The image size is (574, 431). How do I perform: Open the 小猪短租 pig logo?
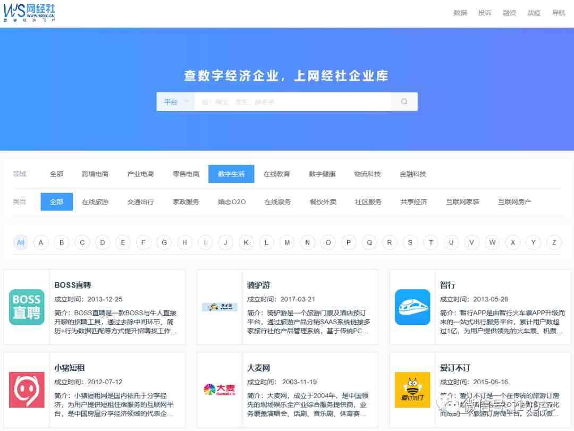coord(27,390)
